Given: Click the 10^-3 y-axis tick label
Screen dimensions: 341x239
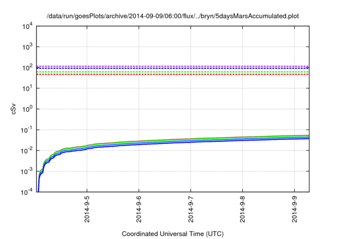Looking at the screenshot, I should (27, 171).
